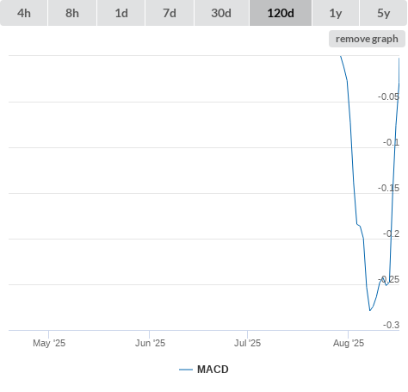
Task: Switch to the 8h time range
Action: (x=72, y=13)
